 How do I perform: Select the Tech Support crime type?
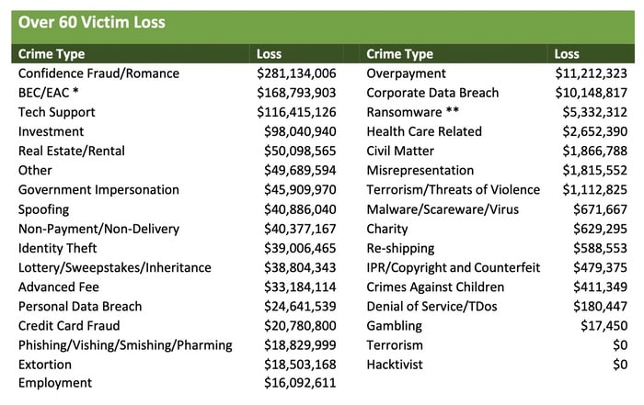[x=56, y=112]
